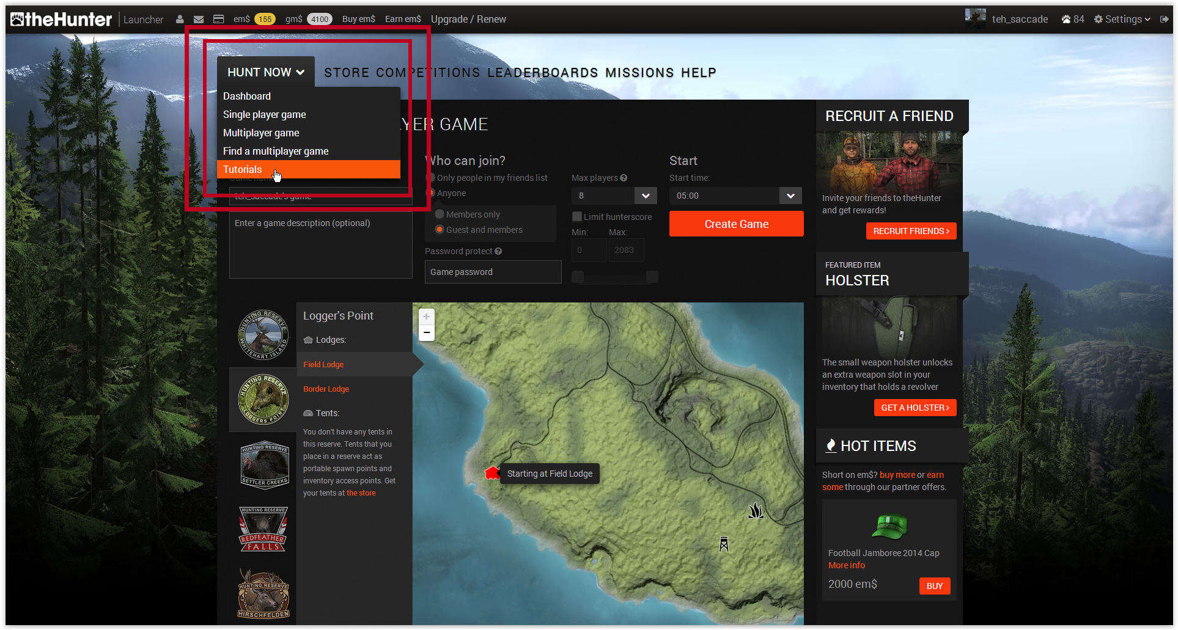Viewport: 1178px width, 630px height.
Task: Open the Settings dropdown
Action: [1122, 20]
